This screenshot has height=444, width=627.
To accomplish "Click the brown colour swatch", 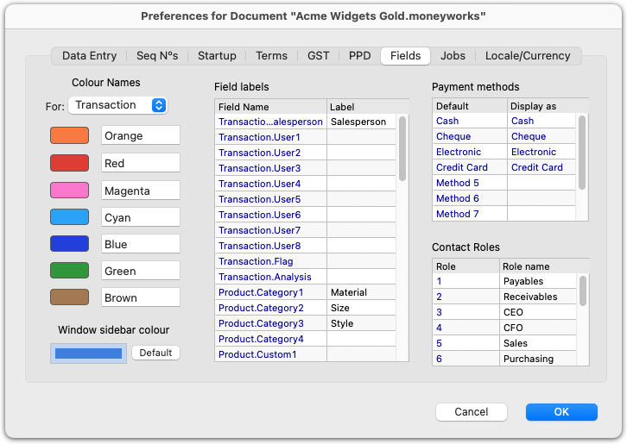I will 70,297.
